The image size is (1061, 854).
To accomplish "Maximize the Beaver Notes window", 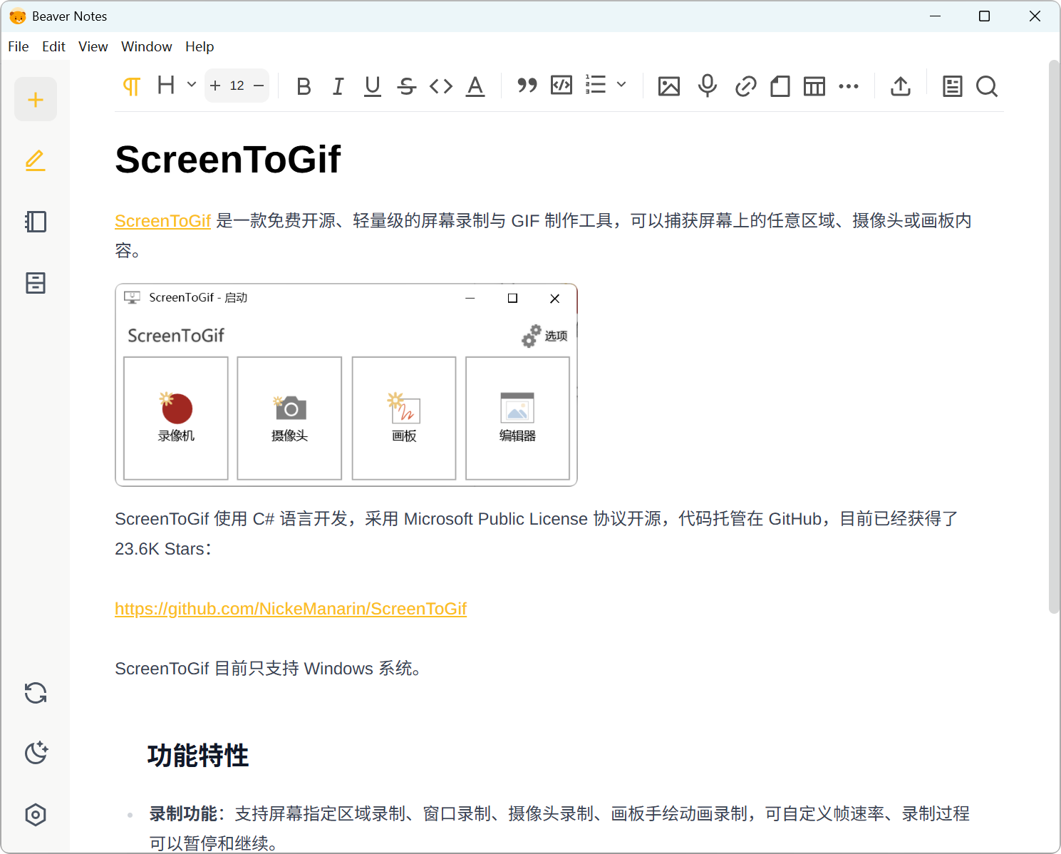I will point(984,16).
